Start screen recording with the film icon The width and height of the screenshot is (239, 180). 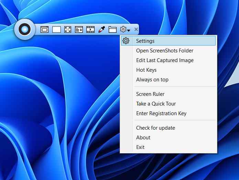(90, 30)
